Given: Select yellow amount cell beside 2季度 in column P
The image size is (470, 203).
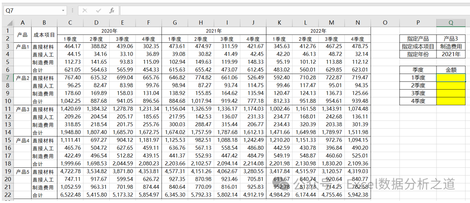Looking at the screenshot, I should pyautogui.click(x=451, y=86).
